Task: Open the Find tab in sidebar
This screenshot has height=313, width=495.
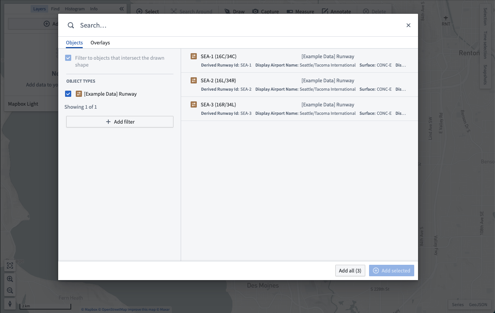Action: (x=55, y=9)
